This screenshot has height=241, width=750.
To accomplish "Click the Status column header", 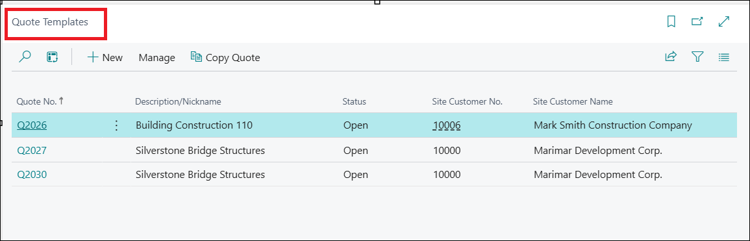I will (354, 101).
